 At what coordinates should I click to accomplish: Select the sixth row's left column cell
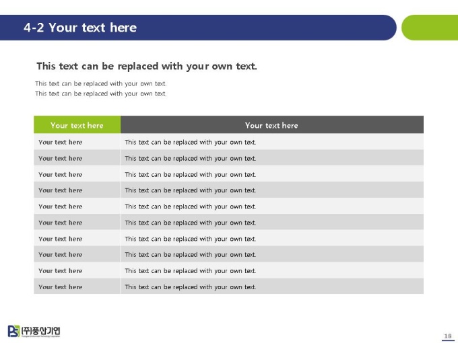tap(77, 223)
